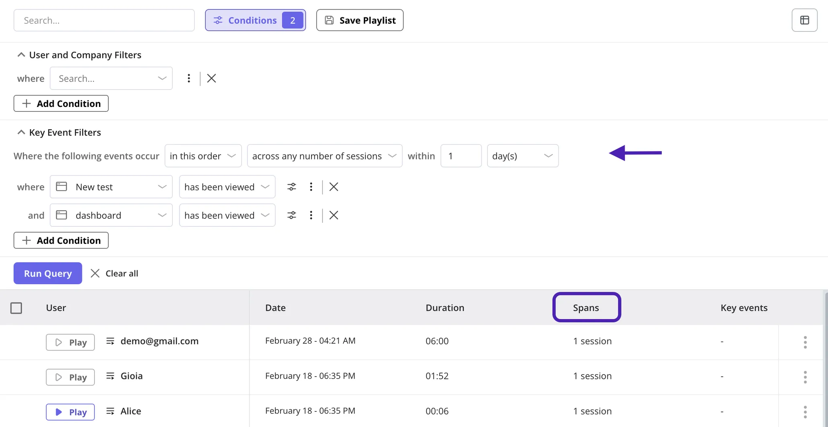This screenshot has width=828, height=427.
Task: Click the Key events column header
Action: pyautogui.click(x=744, y=308)
